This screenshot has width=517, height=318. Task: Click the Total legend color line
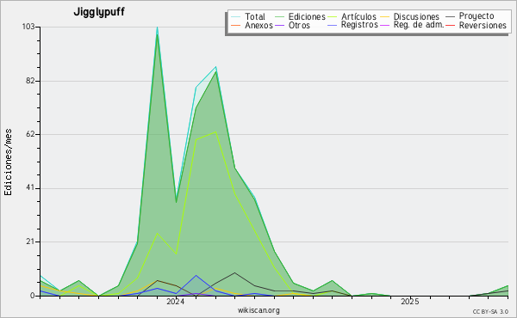click(x=235, y=16)
